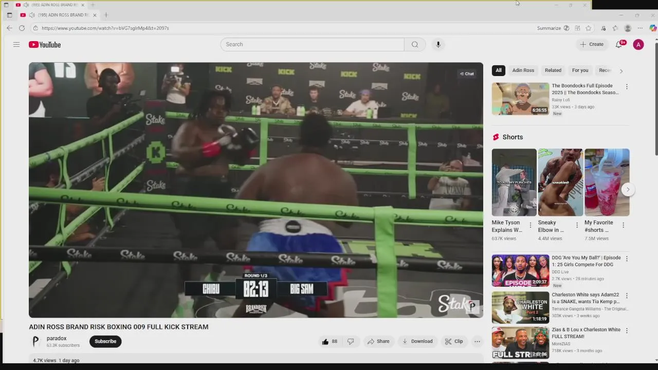658x370 pixels.
Task: Open options for Zias & B Lou video
Action: (x=627, y=330)
